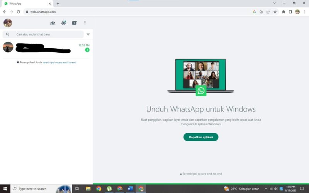Screen dimensions: 309x193
Task: Start a new chat with the plus icon
Action: 74,23
